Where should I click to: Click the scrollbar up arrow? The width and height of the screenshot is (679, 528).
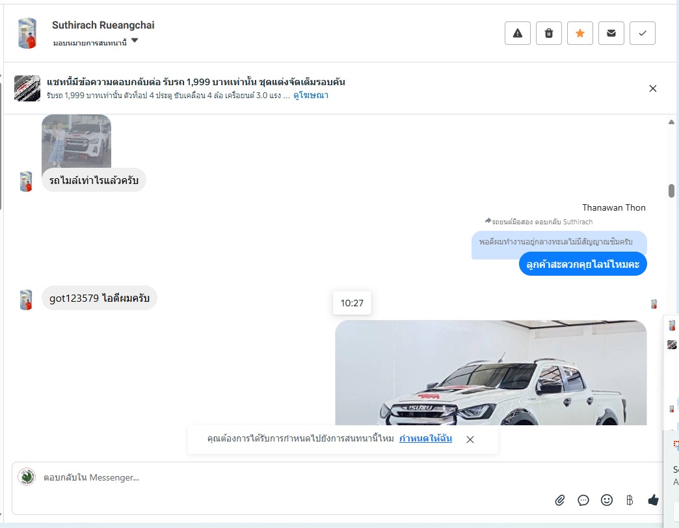click(x=671, y=122)
